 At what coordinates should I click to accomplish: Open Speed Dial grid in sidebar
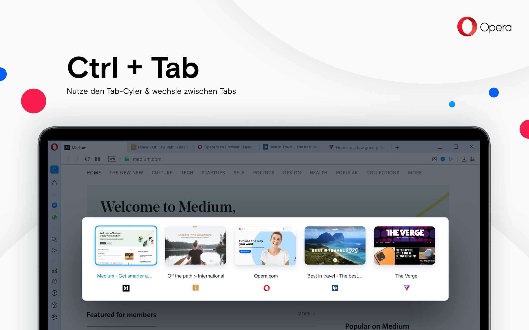coord(54,271)
